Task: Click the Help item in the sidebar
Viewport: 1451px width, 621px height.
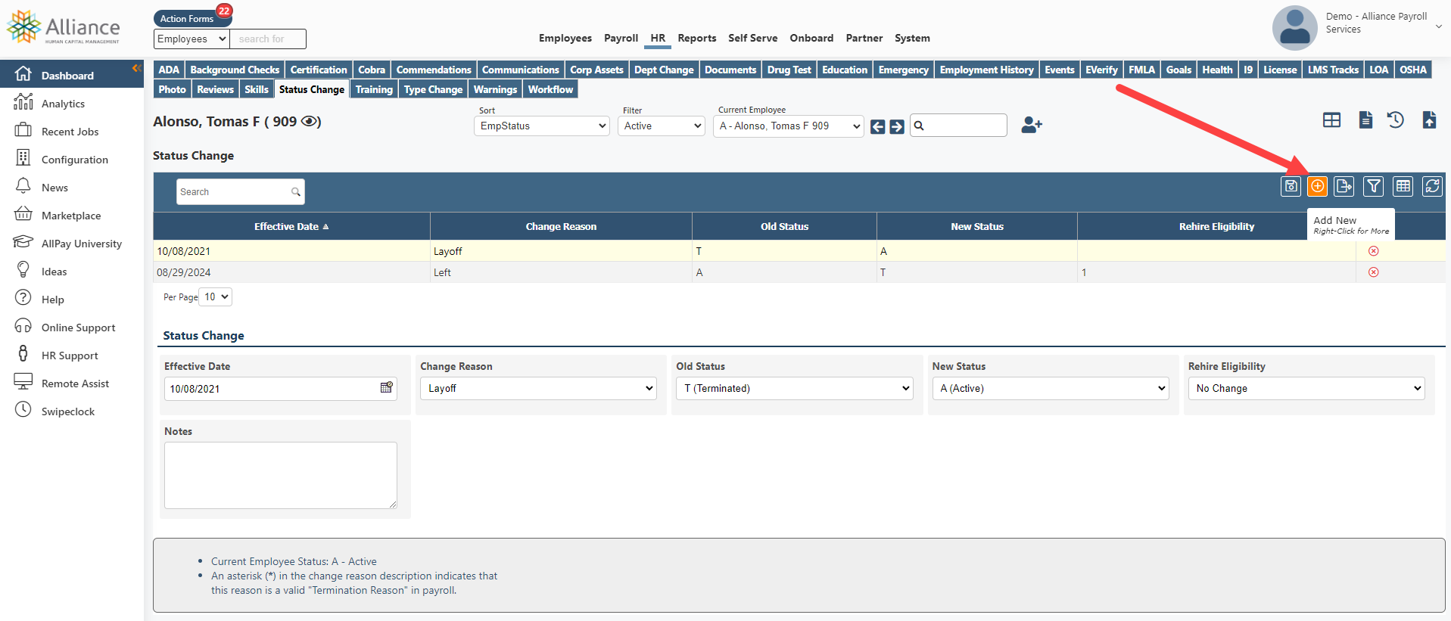Action: pyautogui.click(x=53, y=300)
